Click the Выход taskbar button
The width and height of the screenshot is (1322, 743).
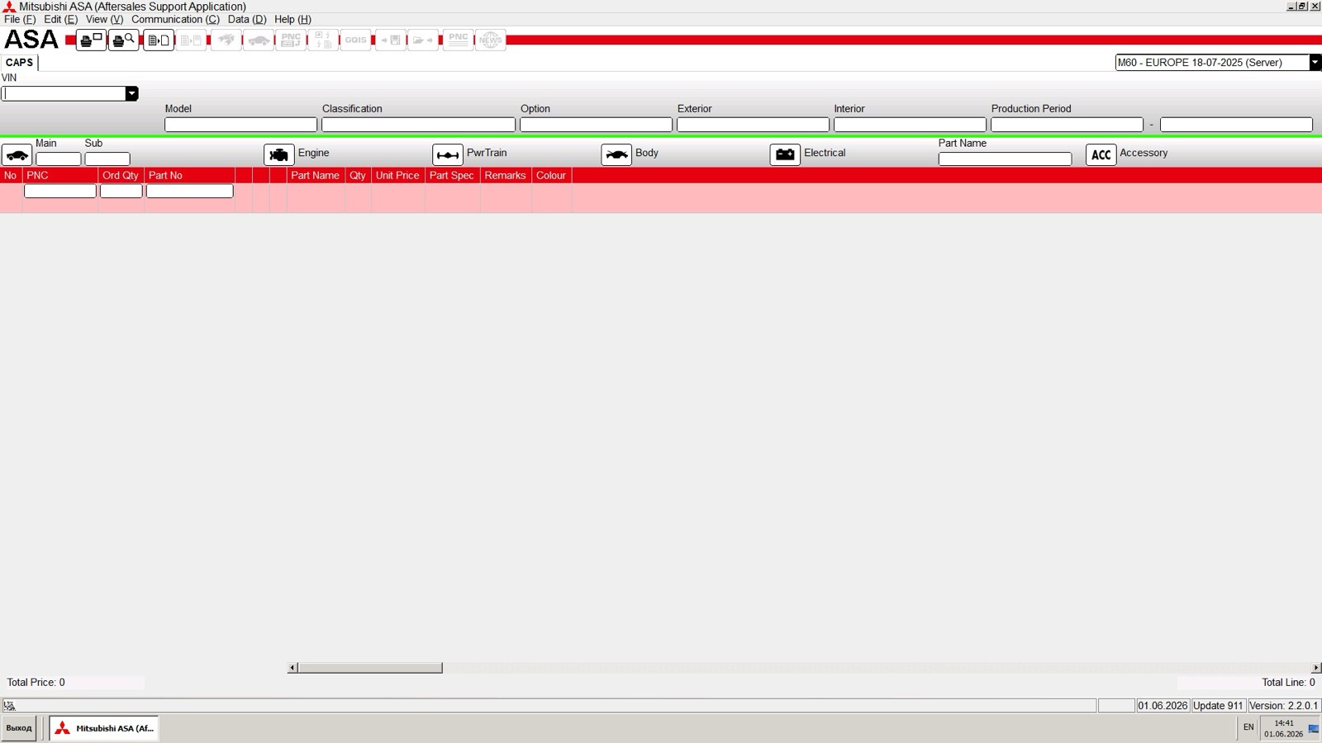(19, 728)
